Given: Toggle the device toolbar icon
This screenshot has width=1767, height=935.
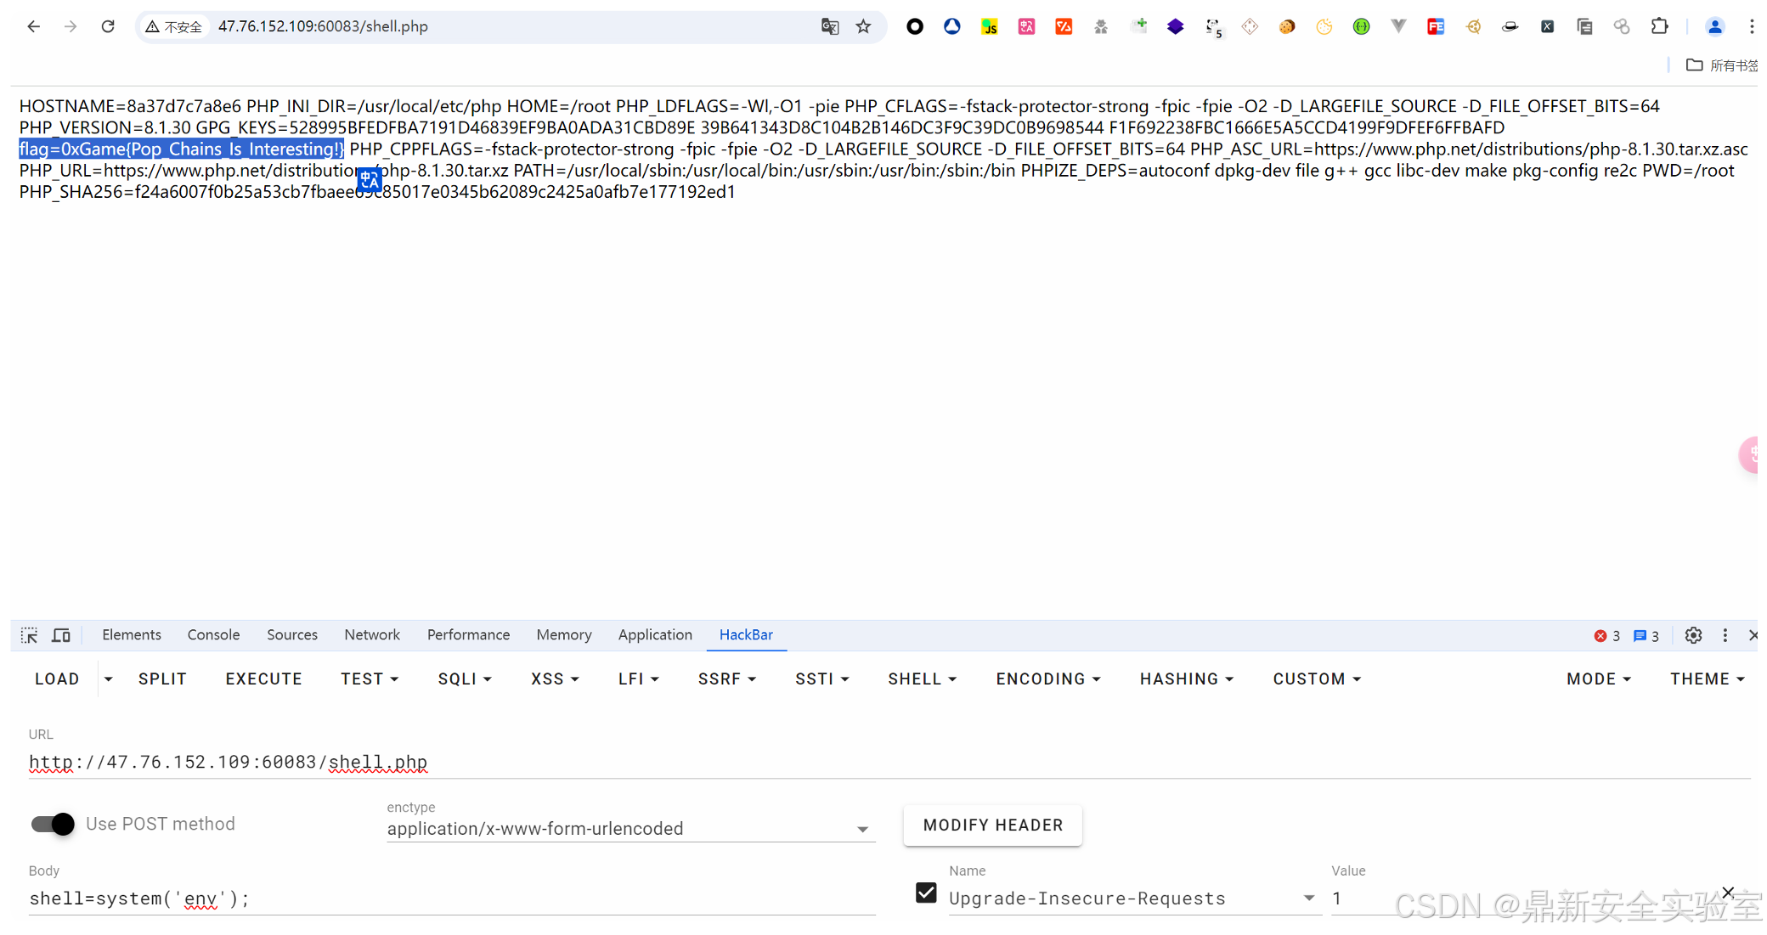Looking at the screenshot, I should [61, 635].
